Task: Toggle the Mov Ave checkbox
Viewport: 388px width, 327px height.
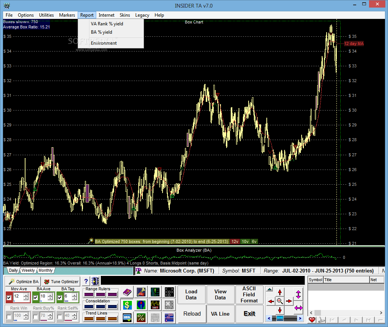Action: (x=9, y=298)
